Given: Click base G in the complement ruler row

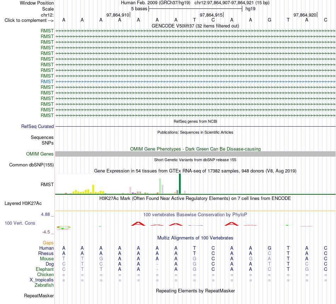Looking at the screenshot, I should 270,20.
